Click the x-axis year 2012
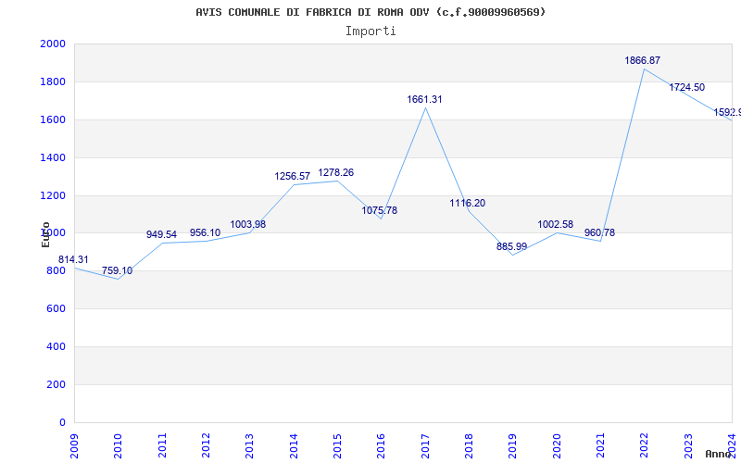This screenshot has width=741, height=463. tap(206, 446)
